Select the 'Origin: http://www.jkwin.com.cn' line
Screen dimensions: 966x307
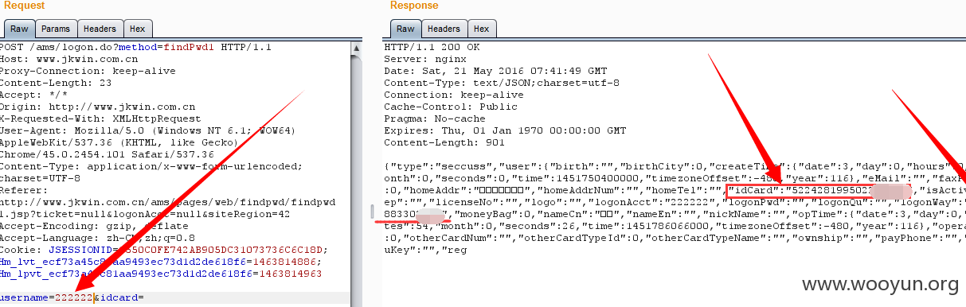97,107
